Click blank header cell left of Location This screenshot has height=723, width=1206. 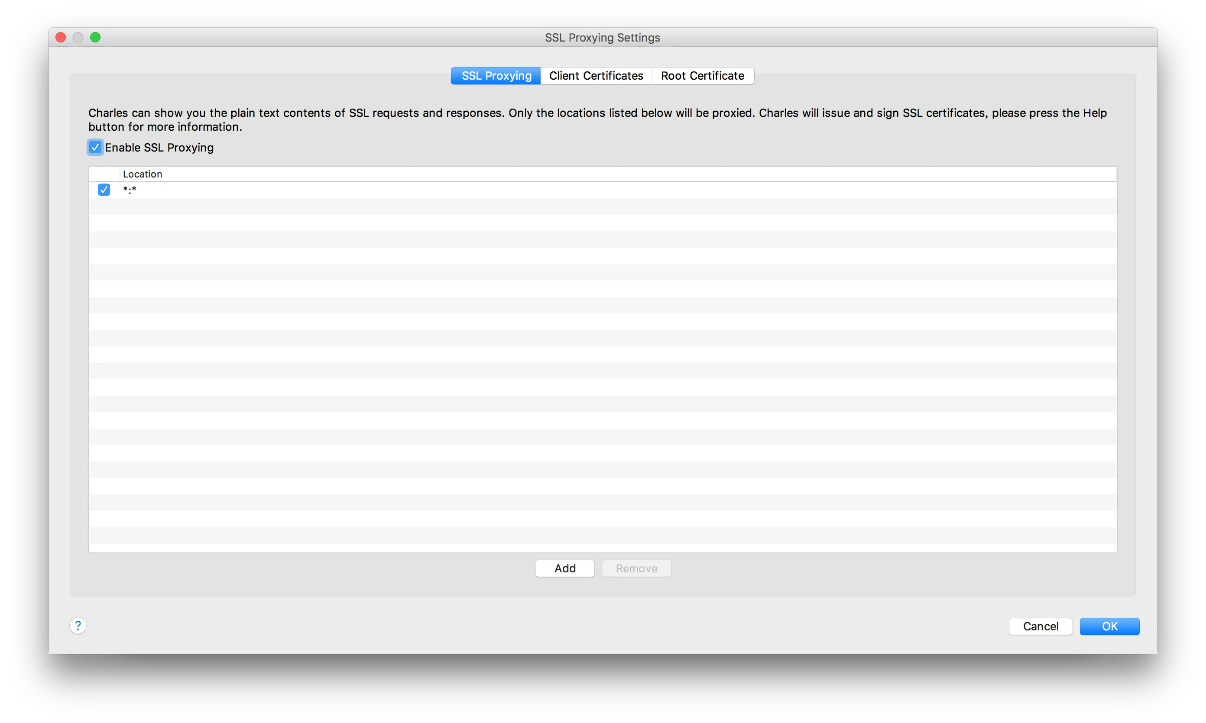(x=104, y=174)
